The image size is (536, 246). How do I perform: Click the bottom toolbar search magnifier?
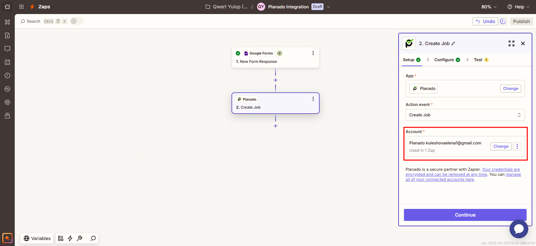pyautogui.click(x=93, y=238)
